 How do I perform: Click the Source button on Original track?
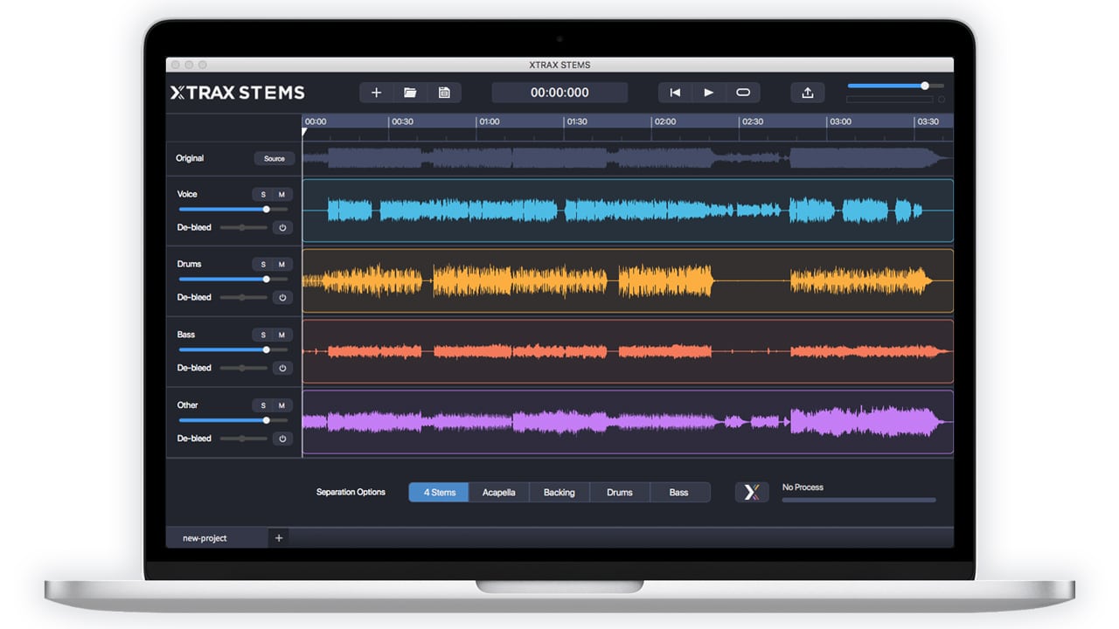click(275, 158)
